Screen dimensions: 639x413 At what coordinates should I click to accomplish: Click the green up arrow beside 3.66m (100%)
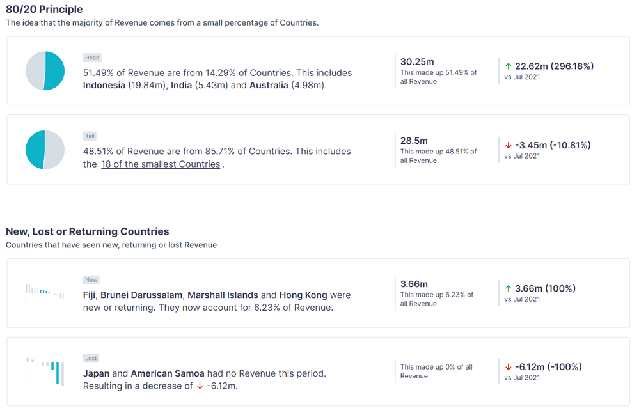508,289
